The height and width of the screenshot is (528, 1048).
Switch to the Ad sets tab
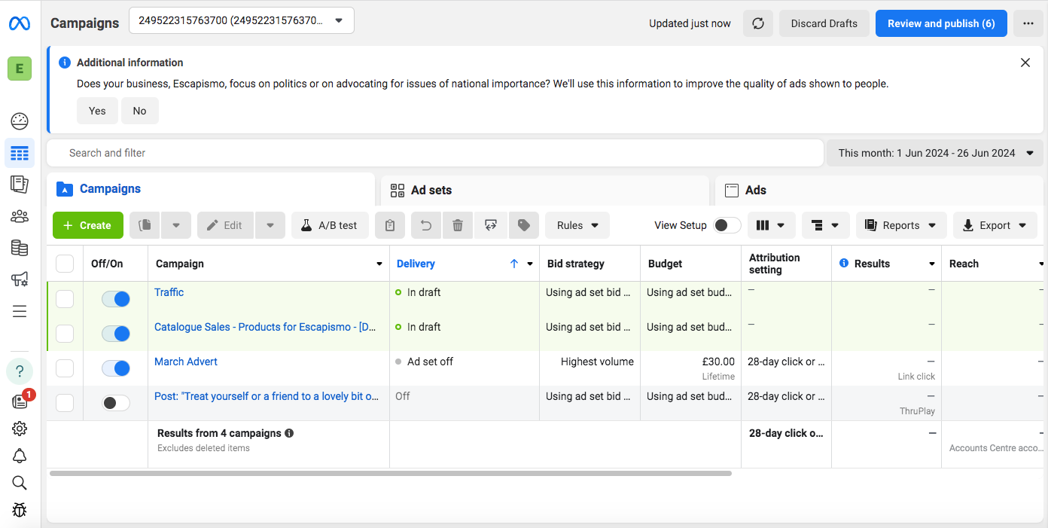click(545, 191)
